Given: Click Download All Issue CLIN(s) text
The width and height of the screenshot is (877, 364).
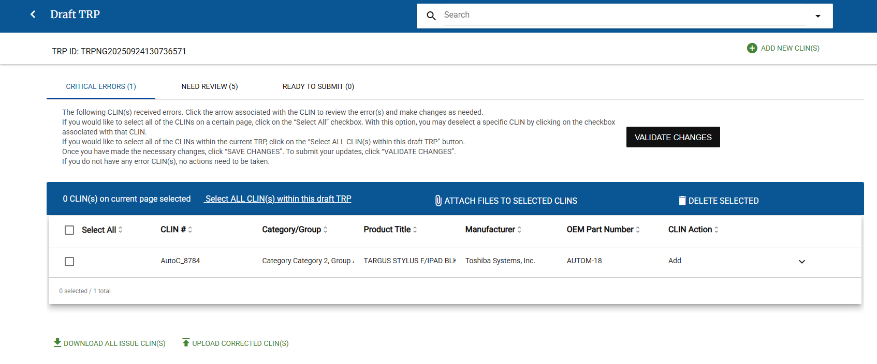Looking at the screenshot, I should pyautogui.click(x=114, y=343).
